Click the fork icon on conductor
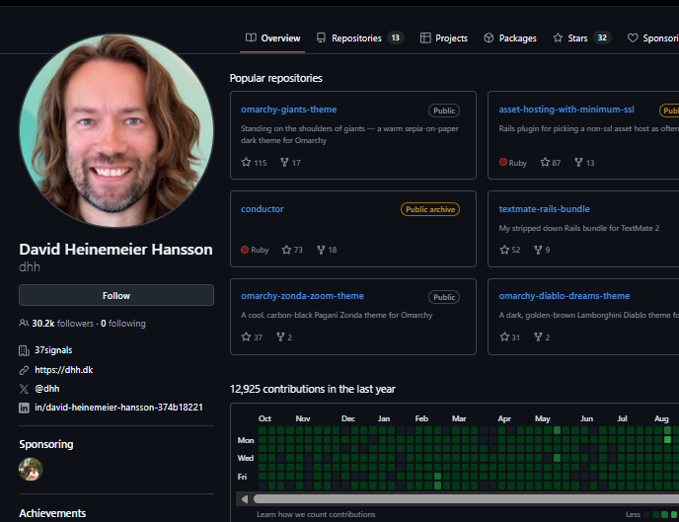The height and width of the screenshot is (522, 679). [x=321, y=250]
